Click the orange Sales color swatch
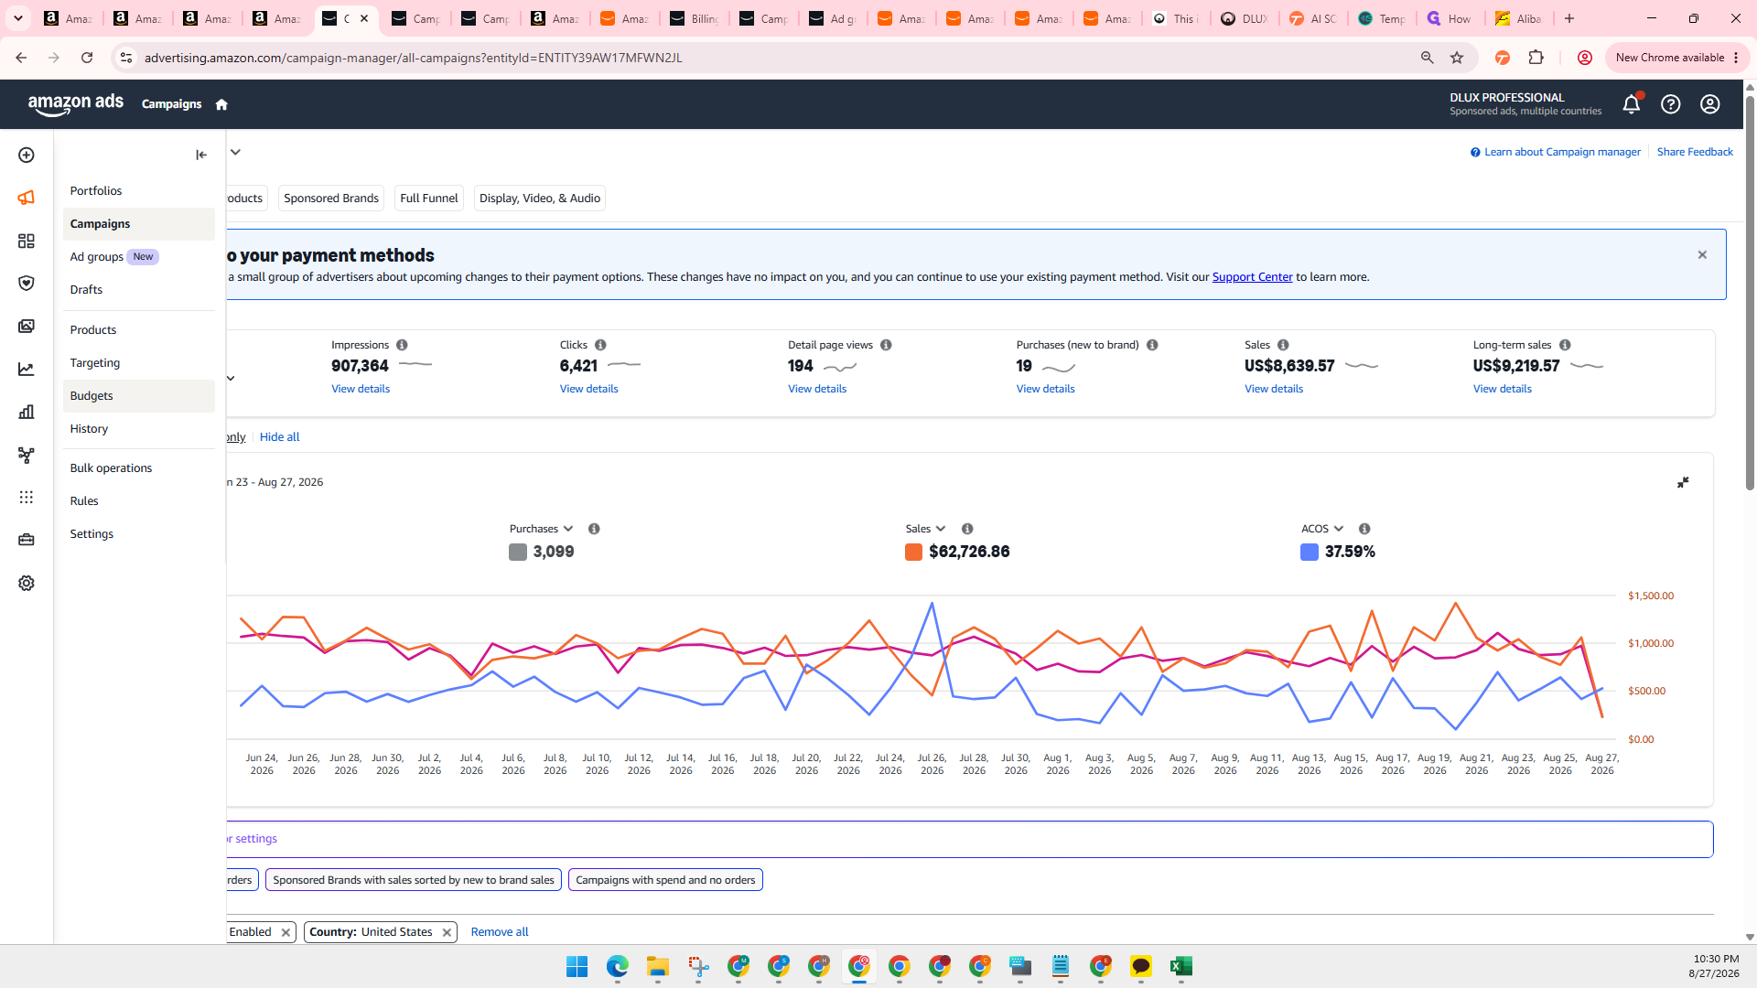Viewport: 1757px width, 988px height. [x=913, y=553]
